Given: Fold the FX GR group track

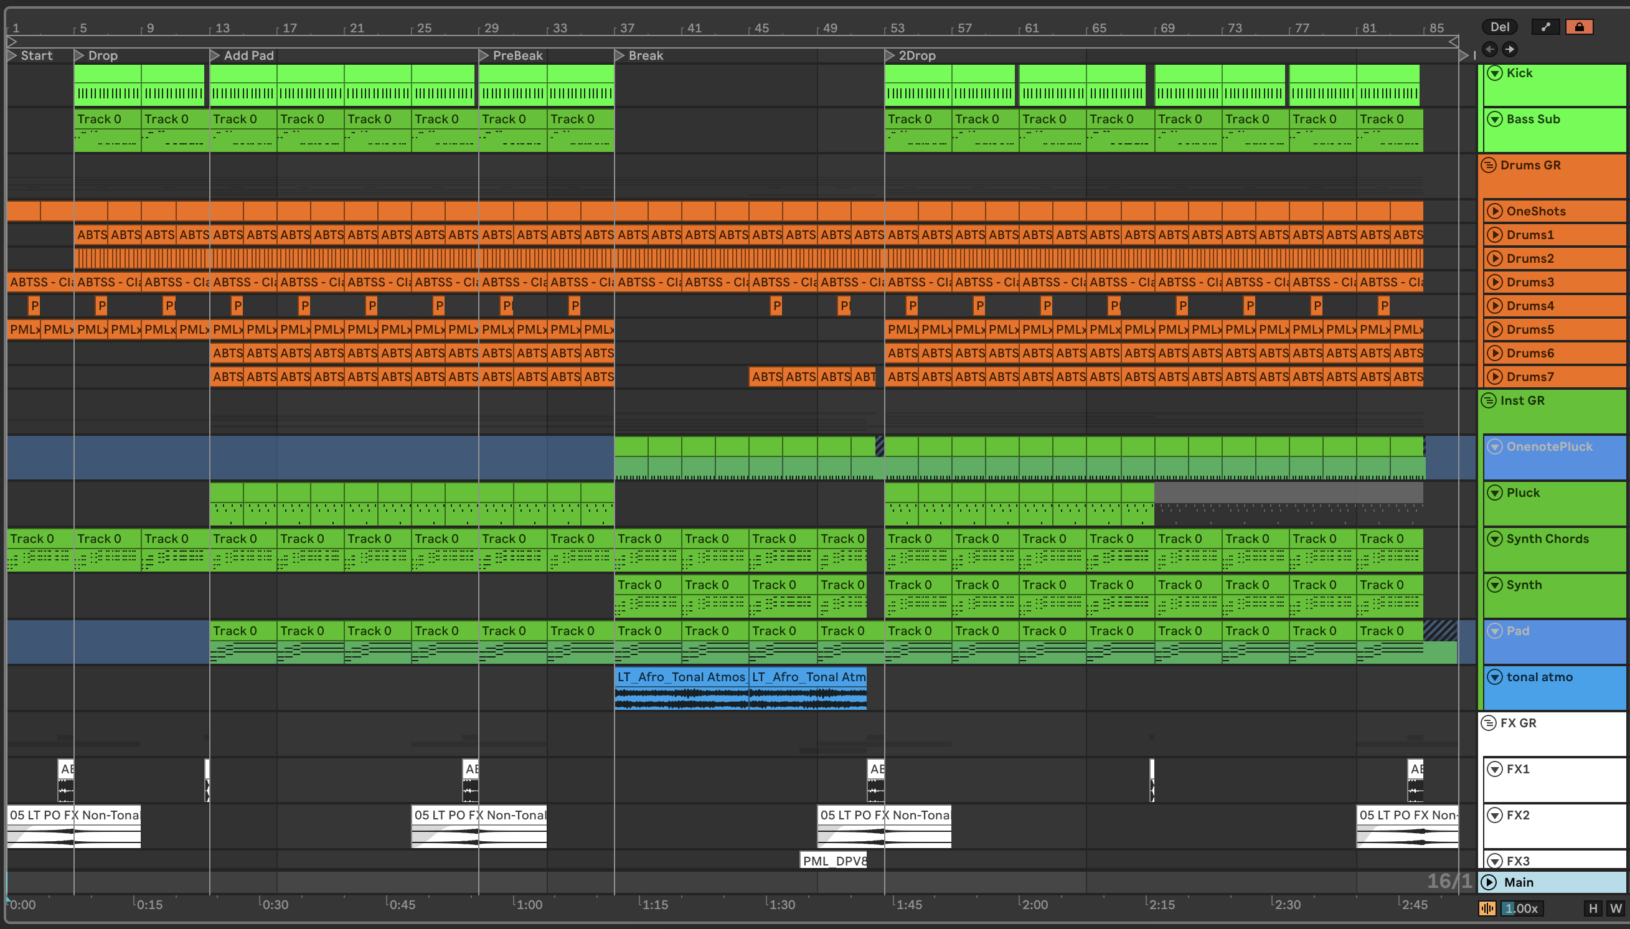Looking at the screenshot, I should [1489, 723].
